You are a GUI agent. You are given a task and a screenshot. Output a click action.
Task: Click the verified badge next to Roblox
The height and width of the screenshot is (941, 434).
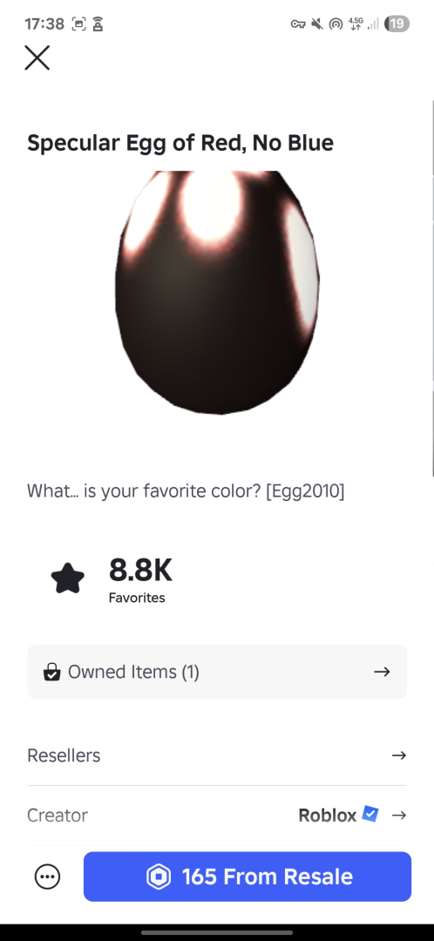pyautogui.click(x=370, y=815)
